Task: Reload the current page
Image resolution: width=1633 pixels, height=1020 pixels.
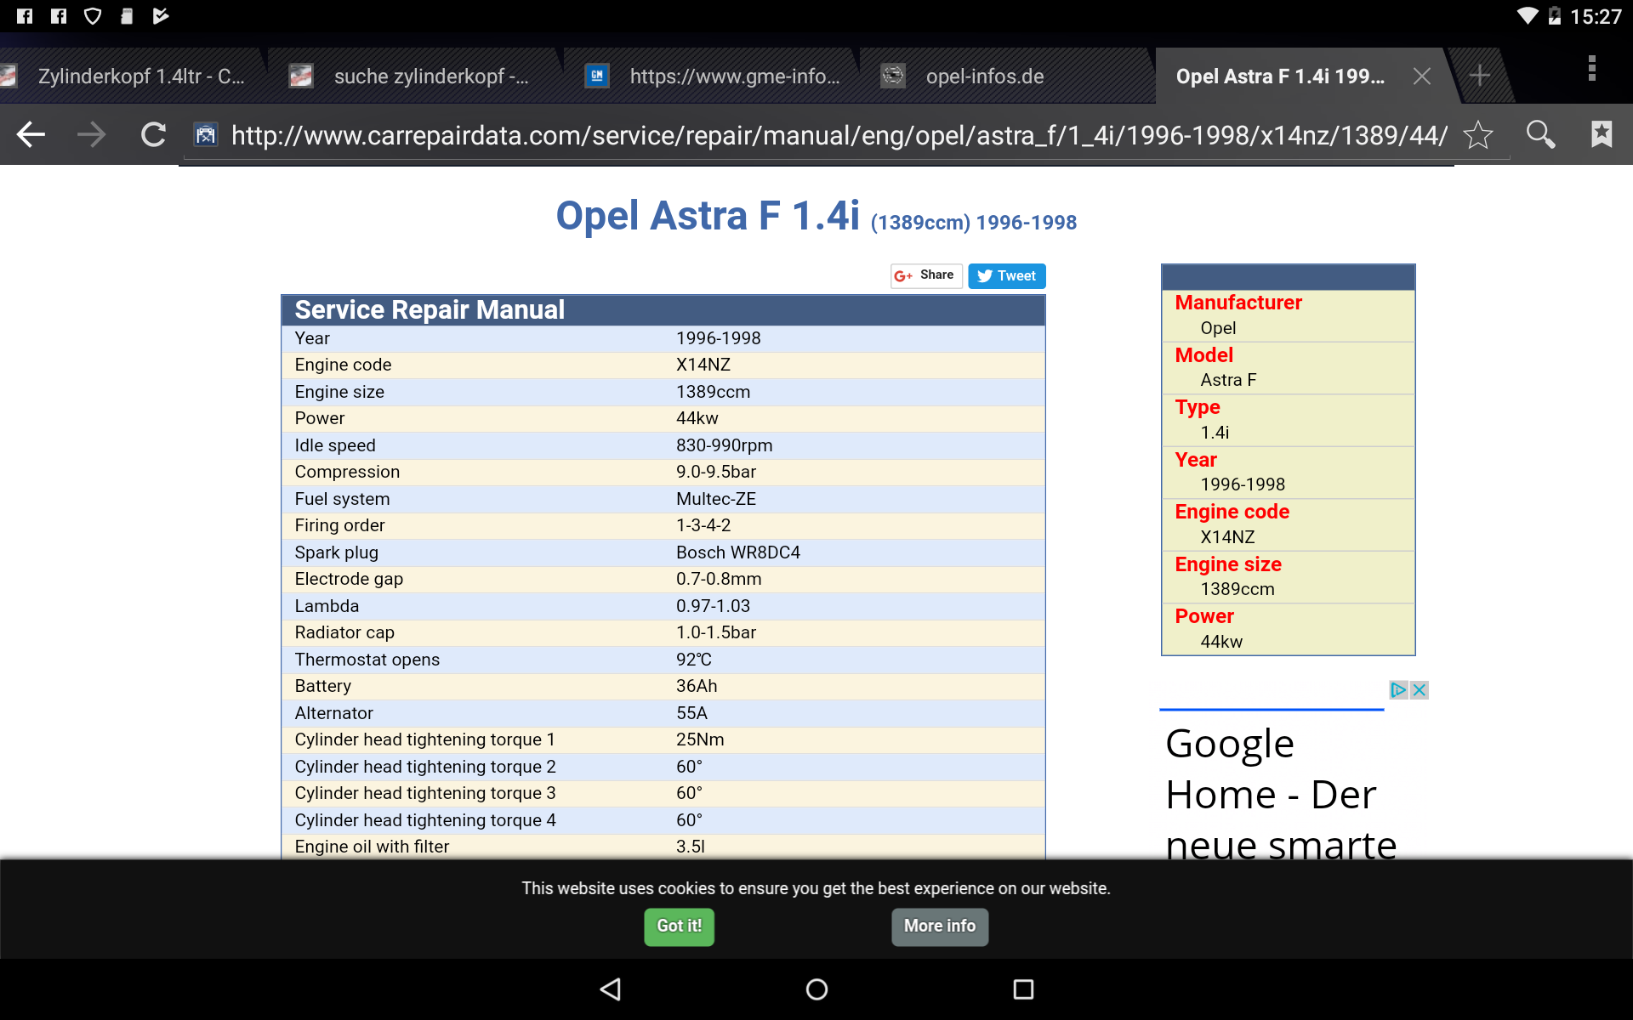Action: coord(153,134)
